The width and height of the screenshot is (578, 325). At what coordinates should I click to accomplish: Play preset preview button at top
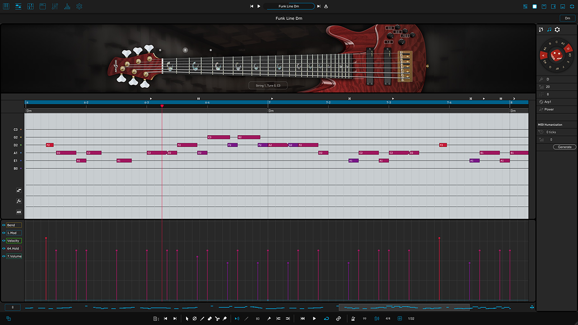[259, 6]
